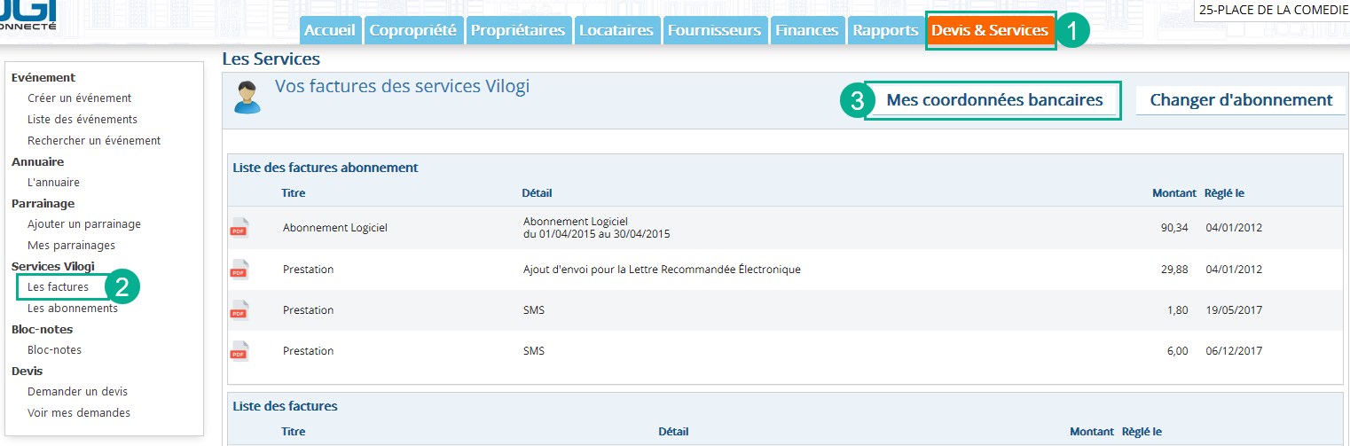Click the Parrainage section heading

[43, 204]
